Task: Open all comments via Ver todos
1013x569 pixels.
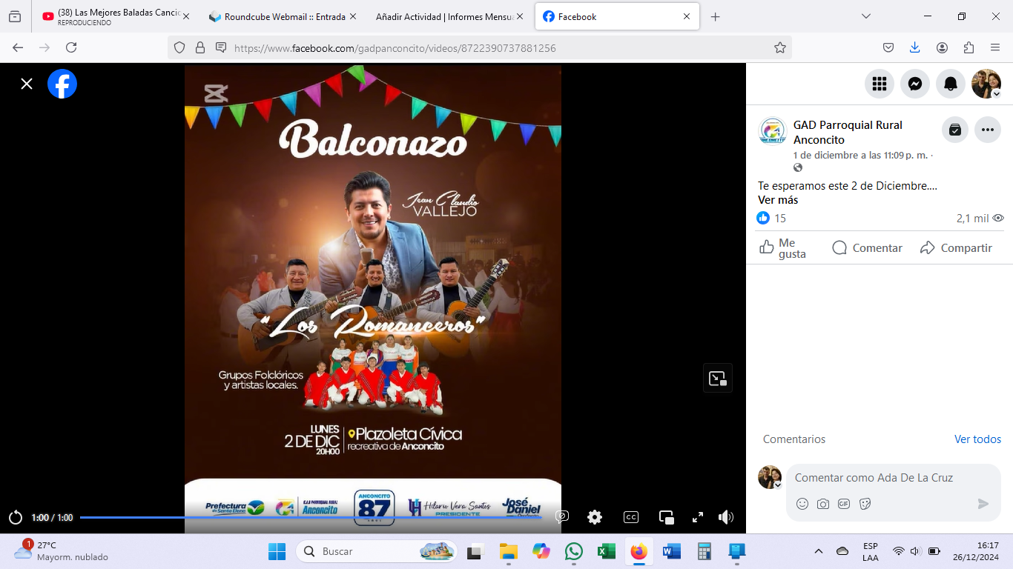Action: tap(977, 439)
